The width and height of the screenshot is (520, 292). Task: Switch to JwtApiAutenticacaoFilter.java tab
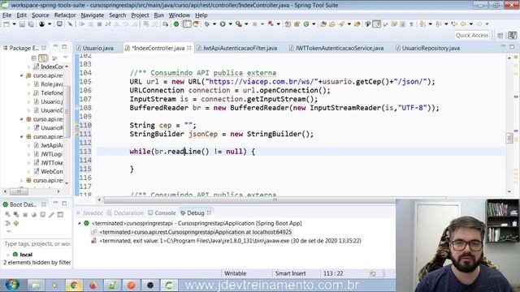240,48
